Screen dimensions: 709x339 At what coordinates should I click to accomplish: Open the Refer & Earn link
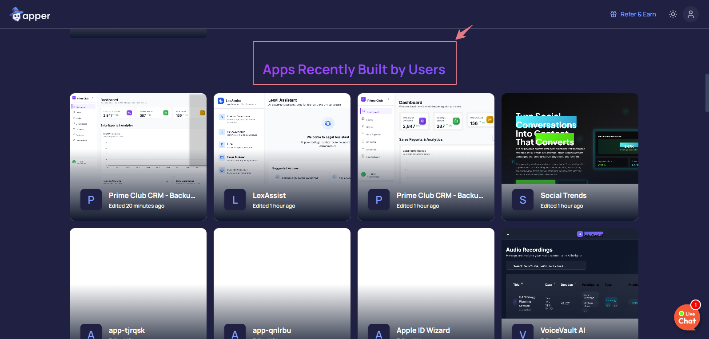(x=638, y=14)
